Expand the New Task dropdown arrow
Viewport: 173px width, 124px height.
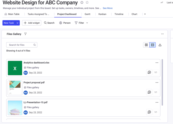[x=17, y=23]
